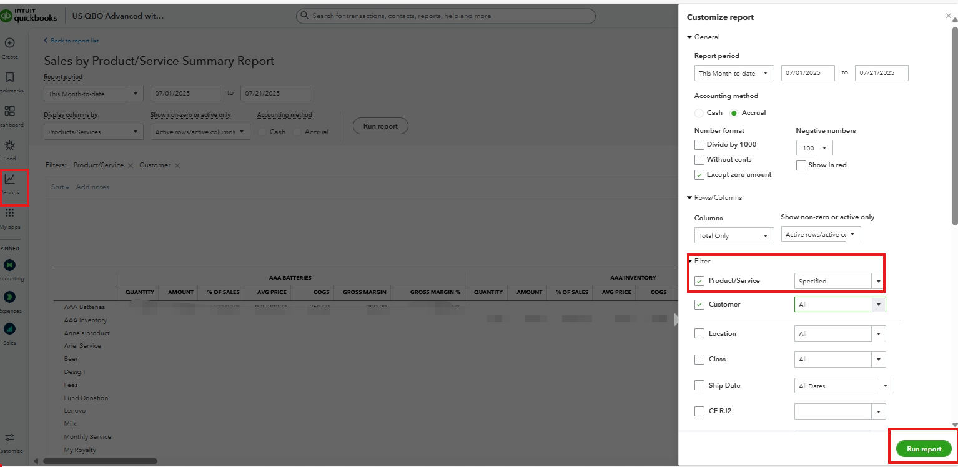The width and height of the screenshot is (958, 467).
Task: Click the panel vertical scrollbar
Action: point(954,125)
